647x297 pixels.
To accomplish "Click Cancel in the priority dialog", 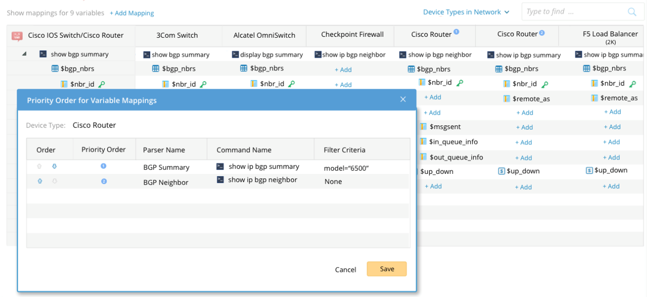I will pos(345,270).
